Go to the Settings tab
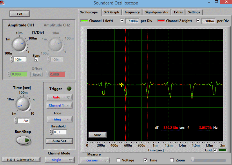 (194, 12)
